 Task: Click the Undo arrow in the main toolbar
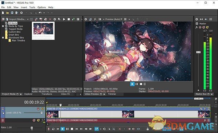tap(40, 13)
